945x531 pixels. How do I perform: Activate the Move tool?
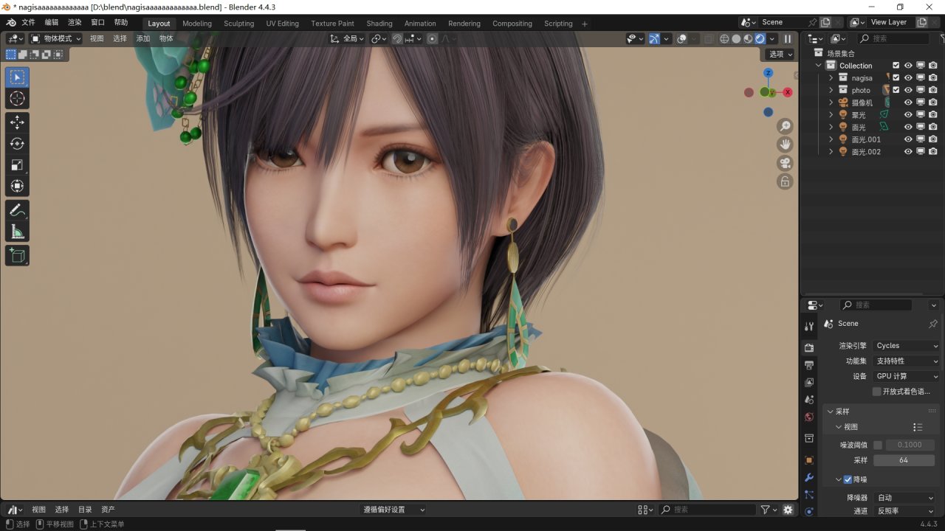(17, 122)
